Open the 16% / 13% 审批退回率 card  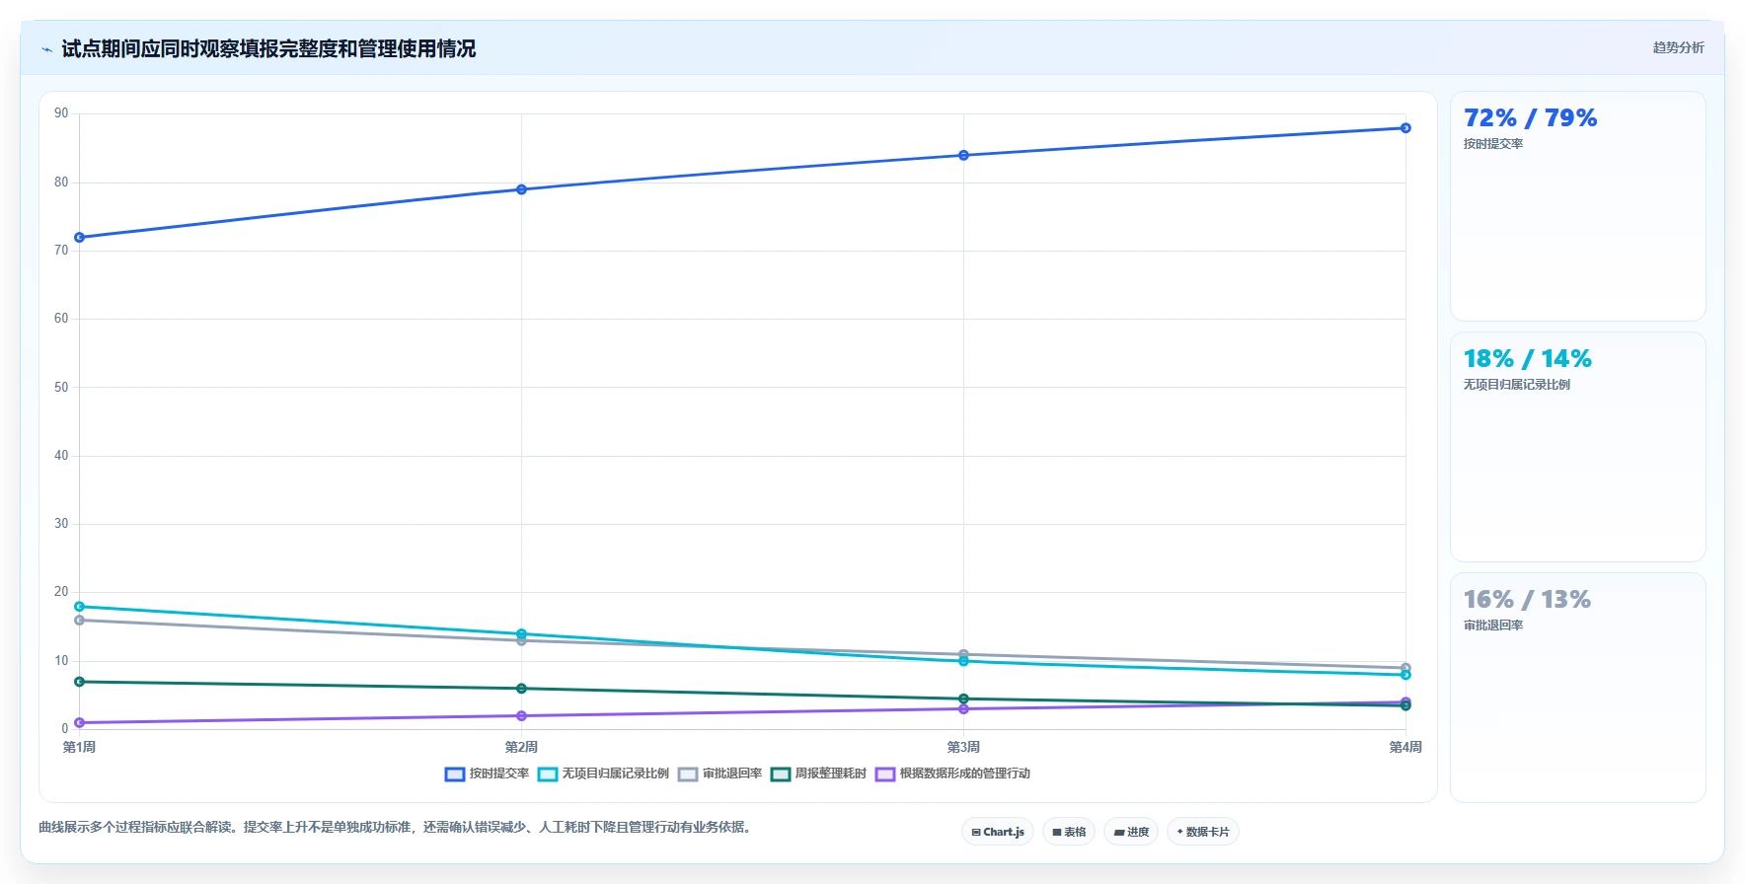pyautogui.click(x=1577, y=688)
